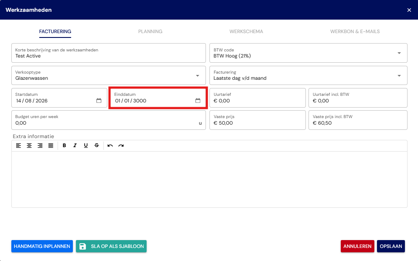This screenshot has width=418, height=261.
Task: Open the Startdatum calendar picker
Action: point(99,101)
